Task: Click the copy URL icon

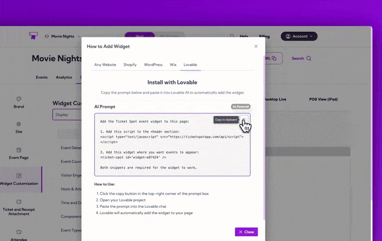Action: coord(274,58)
